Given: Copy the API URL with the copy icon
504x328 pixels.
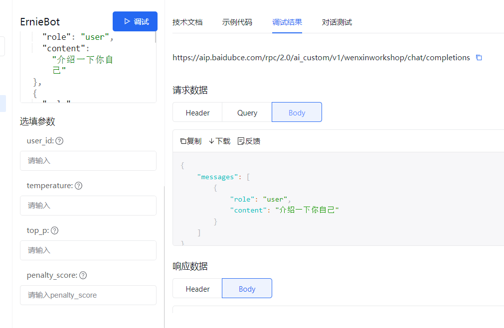Looking at the screenshot, I should tap(479, 57).
